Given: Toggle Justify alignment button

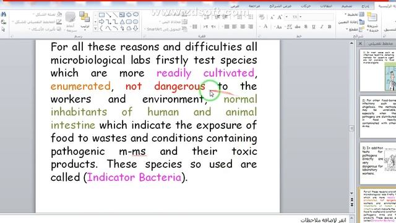Looking at the screenshot, I should [x=227, y=27].
